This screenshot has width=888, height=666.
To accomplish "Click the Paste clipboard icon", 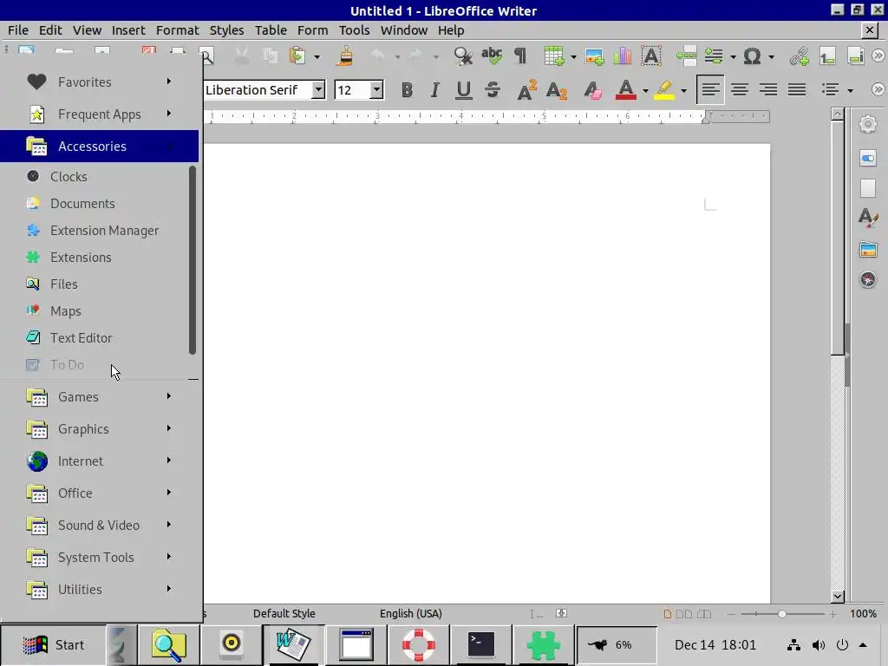I will click(297, 56).
